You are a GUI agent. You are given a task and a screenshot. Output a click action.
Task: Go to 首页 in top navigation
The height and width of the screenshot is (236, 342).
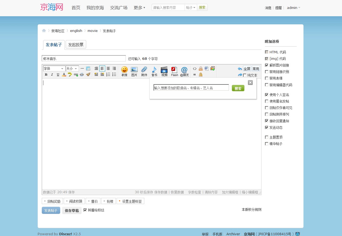76,8
